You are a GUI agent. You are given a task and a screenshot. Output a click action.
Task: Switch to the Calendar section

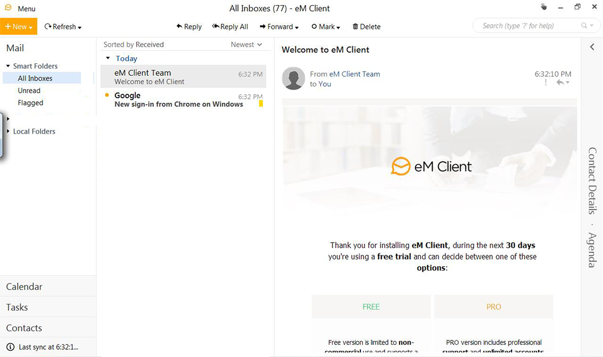(24, 287)
